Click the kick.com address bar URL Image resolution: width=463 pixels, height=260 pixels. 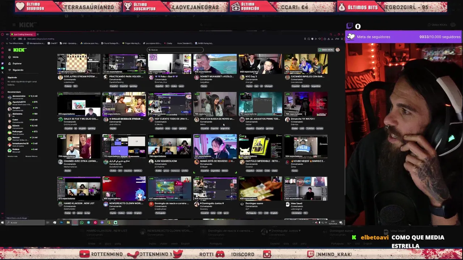click(x=41, y=39)
